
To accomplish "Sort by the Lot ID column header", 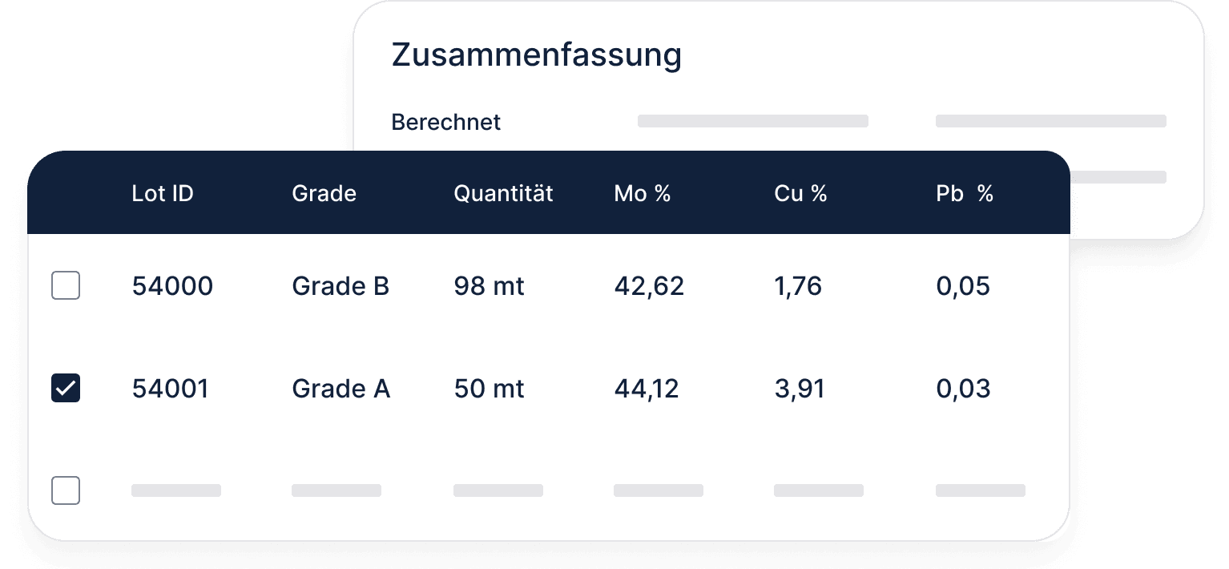I will pyautogui.click(x=163, y=193).
